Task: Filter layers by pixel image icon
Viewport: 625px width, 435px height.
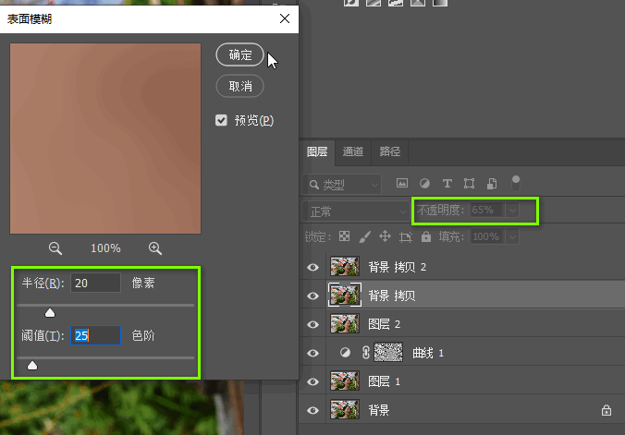Action: (x=402, y=183)
